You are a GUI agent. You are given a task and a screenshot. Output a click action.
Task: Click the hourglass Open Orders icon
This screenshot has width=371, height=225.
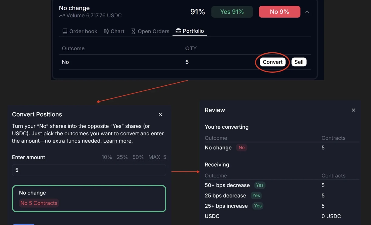tap(133, 31)
